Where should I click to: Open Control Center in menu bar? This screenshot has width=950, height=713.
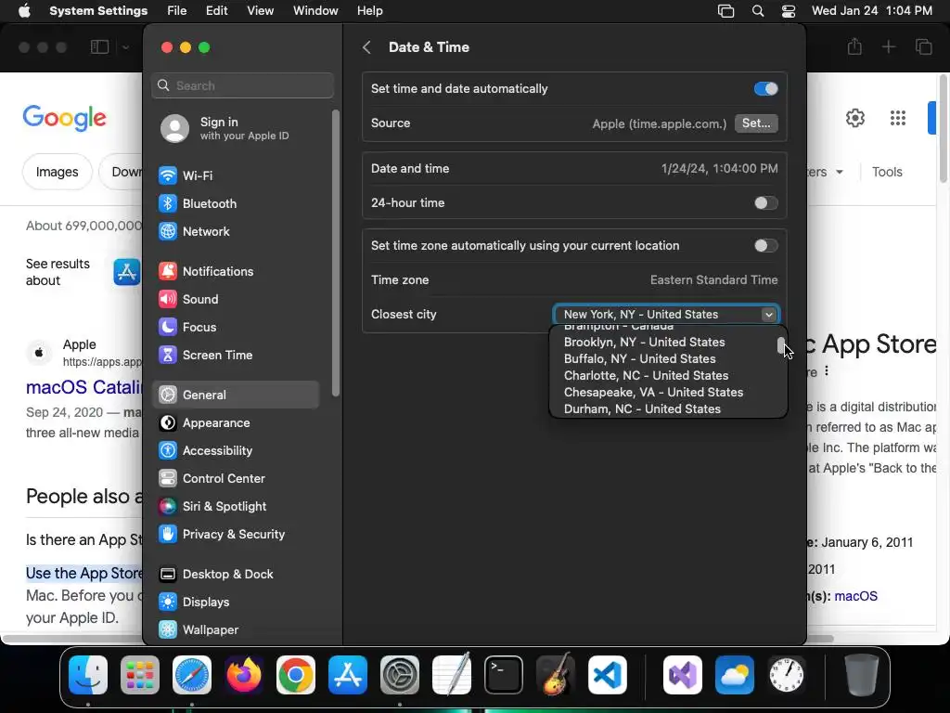(x=789, y=11)
